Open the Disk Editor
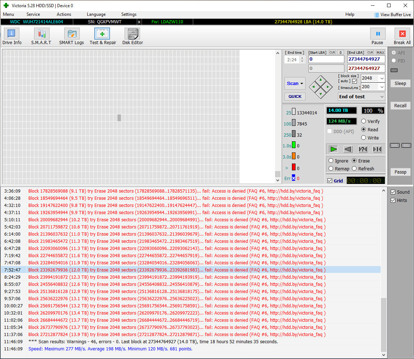 tap(132, 37)
